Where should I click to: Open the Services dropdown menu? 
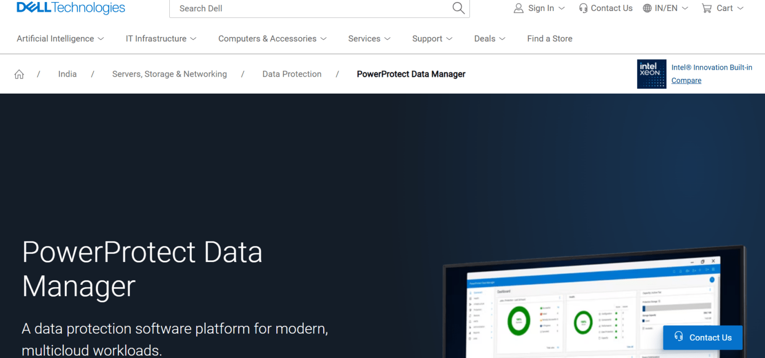[369, 38]
